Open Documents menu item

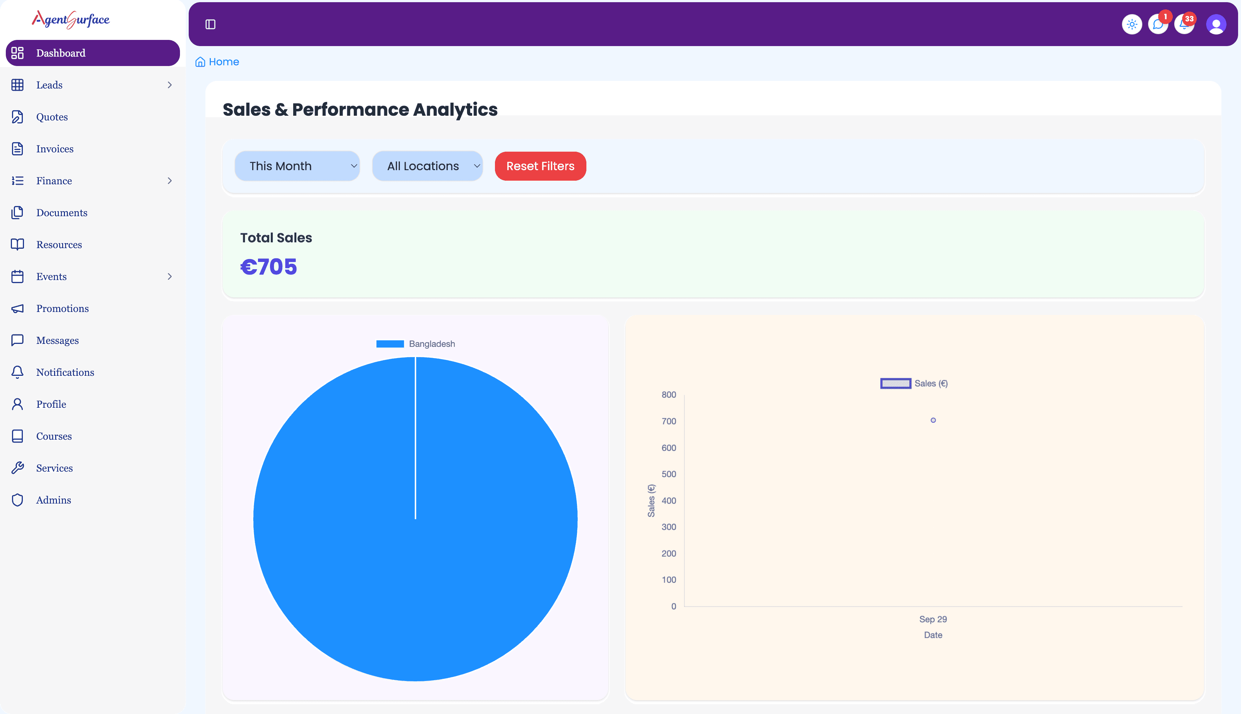click(61, 213)
